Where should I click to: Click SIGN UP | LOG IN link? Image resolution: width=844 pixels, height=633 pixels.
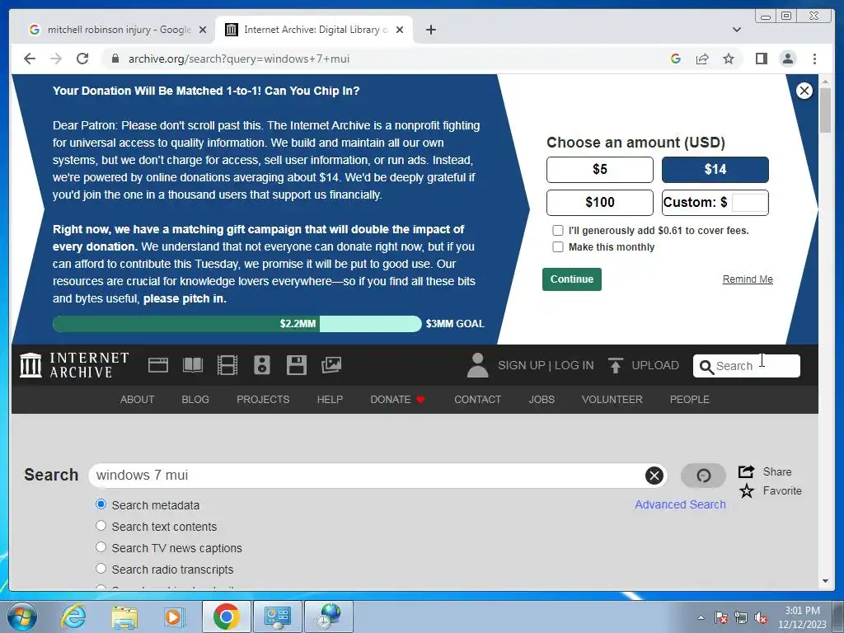pos(546,365)
